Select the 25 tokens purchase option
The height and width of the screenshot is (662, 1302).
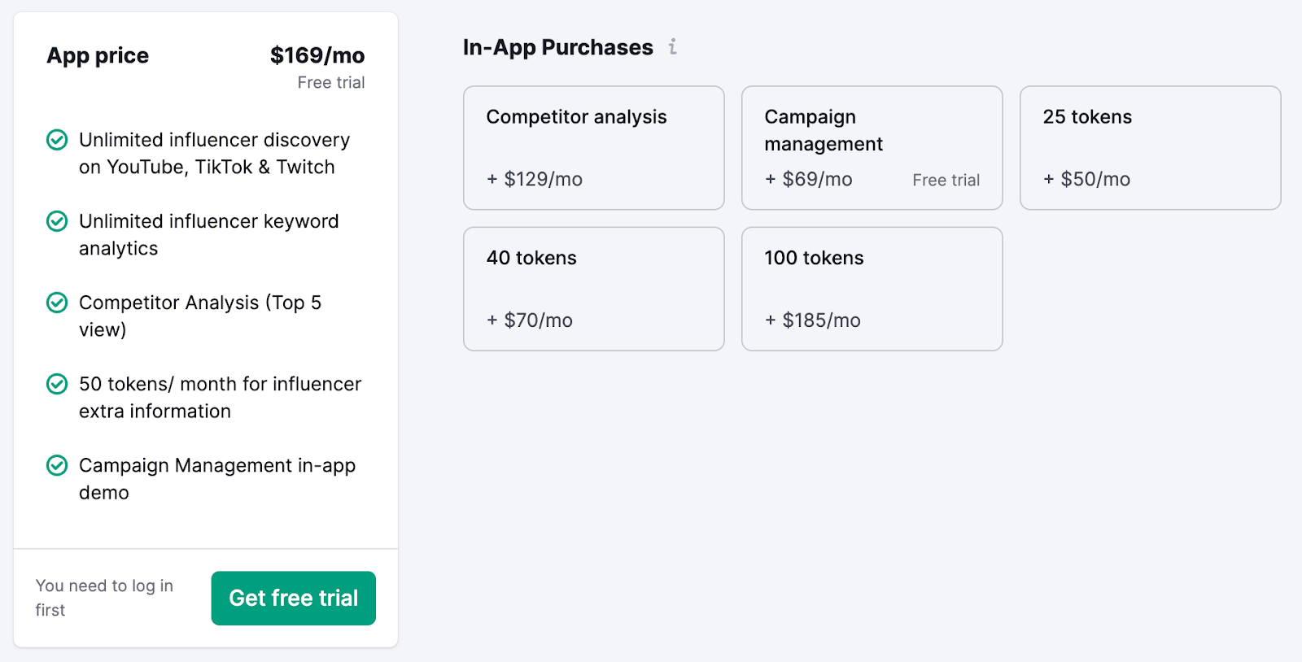coord(1150,148)
